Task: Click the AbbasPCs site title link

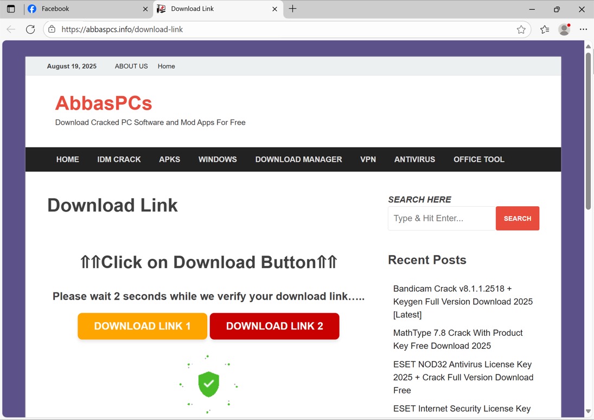Action: [x=104, y=103]
